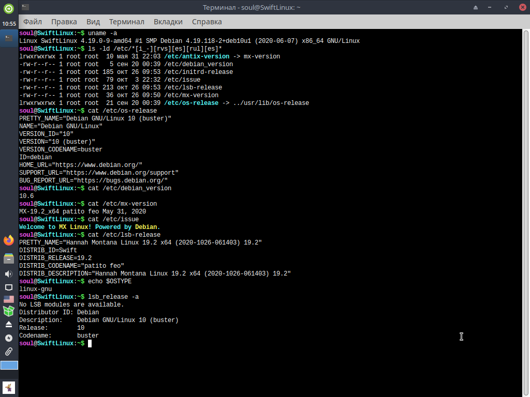Click the PRETTY_NAME="Hannah Montana Linux 19.2 x64" line

tap(141, 243)
